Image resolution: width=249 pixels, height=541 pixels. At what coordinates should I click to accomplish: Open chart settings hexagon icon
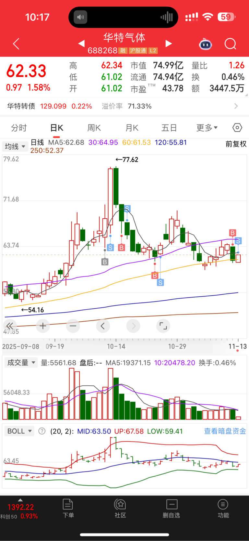pos(237,128)
